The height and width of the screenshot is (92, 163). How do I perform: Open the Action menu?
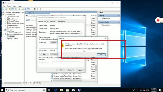coord(9,6)
